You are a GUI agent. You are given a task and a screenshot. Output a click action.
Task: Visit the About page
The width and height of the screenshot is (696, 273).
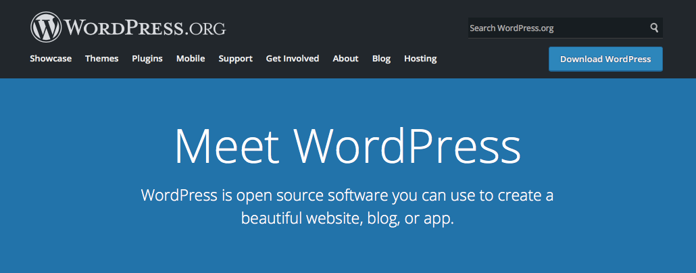coord(345,59)
